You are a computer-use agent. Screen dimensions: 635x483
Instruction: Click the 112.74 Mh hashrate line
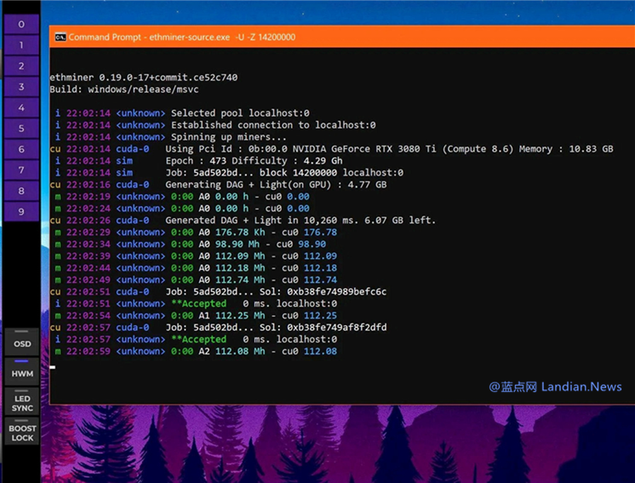(x=196, y=279)
